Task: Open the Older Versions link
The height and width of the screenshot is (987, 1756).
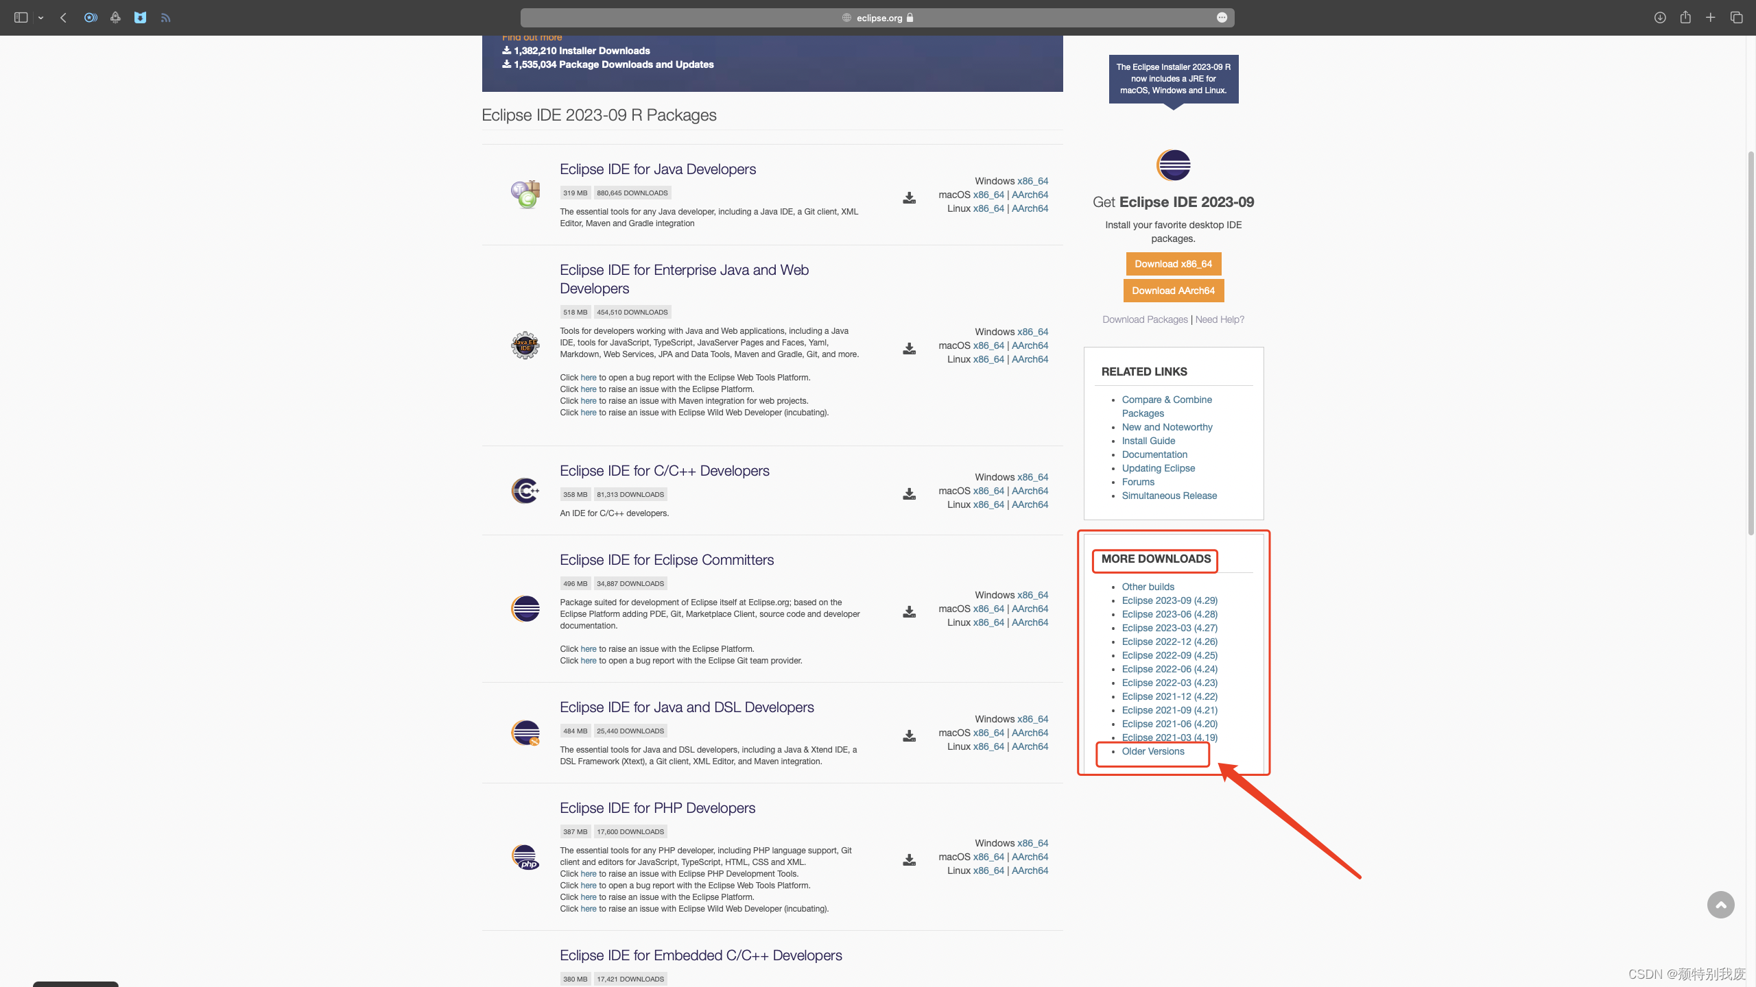Action: coord(1153,751)
